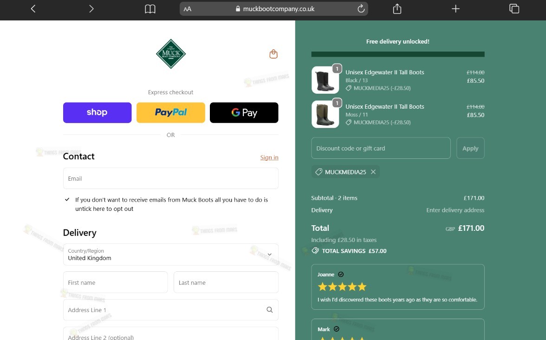Image resolution: width=546 pixels, height=340 pixels.
Task: Add a new tab with plus icon
Action: click(455, 9)
